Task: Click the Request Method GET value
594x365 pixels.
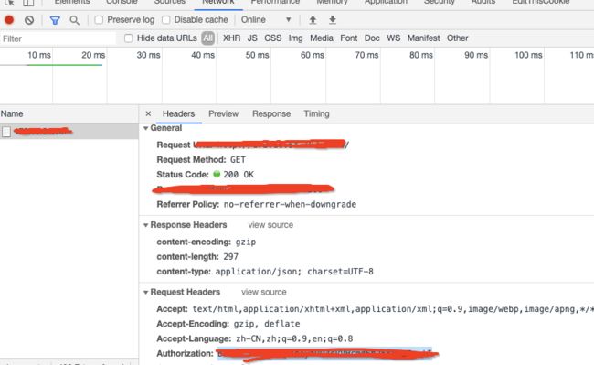Action: click(238, 160)
